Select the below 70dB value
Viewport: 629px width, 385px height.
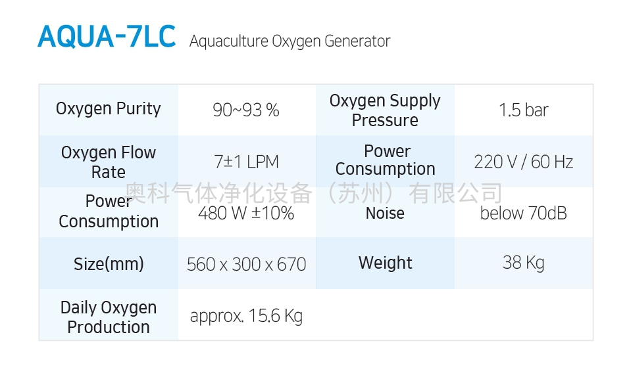click(x=524, y=213)
